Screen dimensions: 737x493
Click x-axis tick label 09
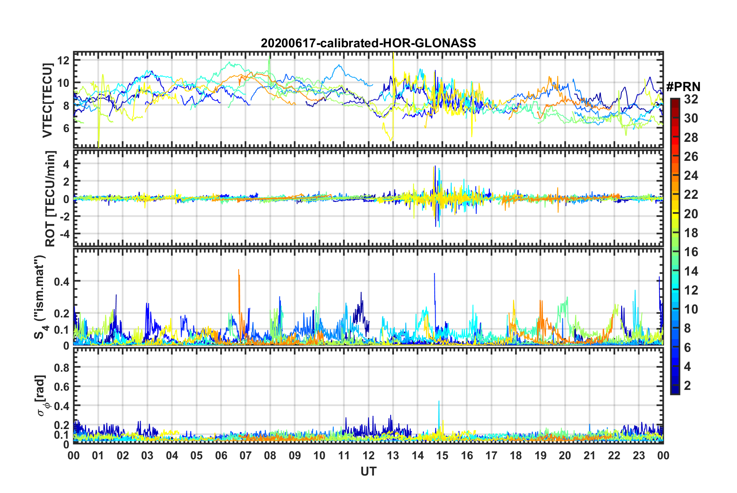[x=295, y=455]
